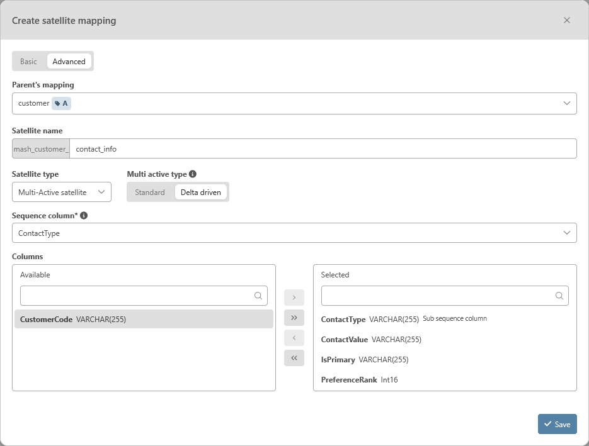This screenshot has height=446, width=589.
Task: Switch Multi active type to Standard
Action: [150, 192]
